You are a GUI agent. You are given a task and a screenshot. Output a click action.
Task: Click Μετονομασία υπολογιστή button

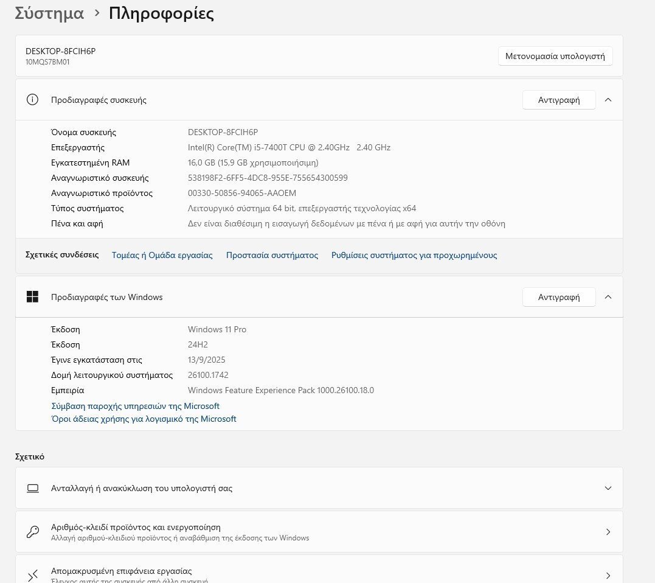[555, 56]
